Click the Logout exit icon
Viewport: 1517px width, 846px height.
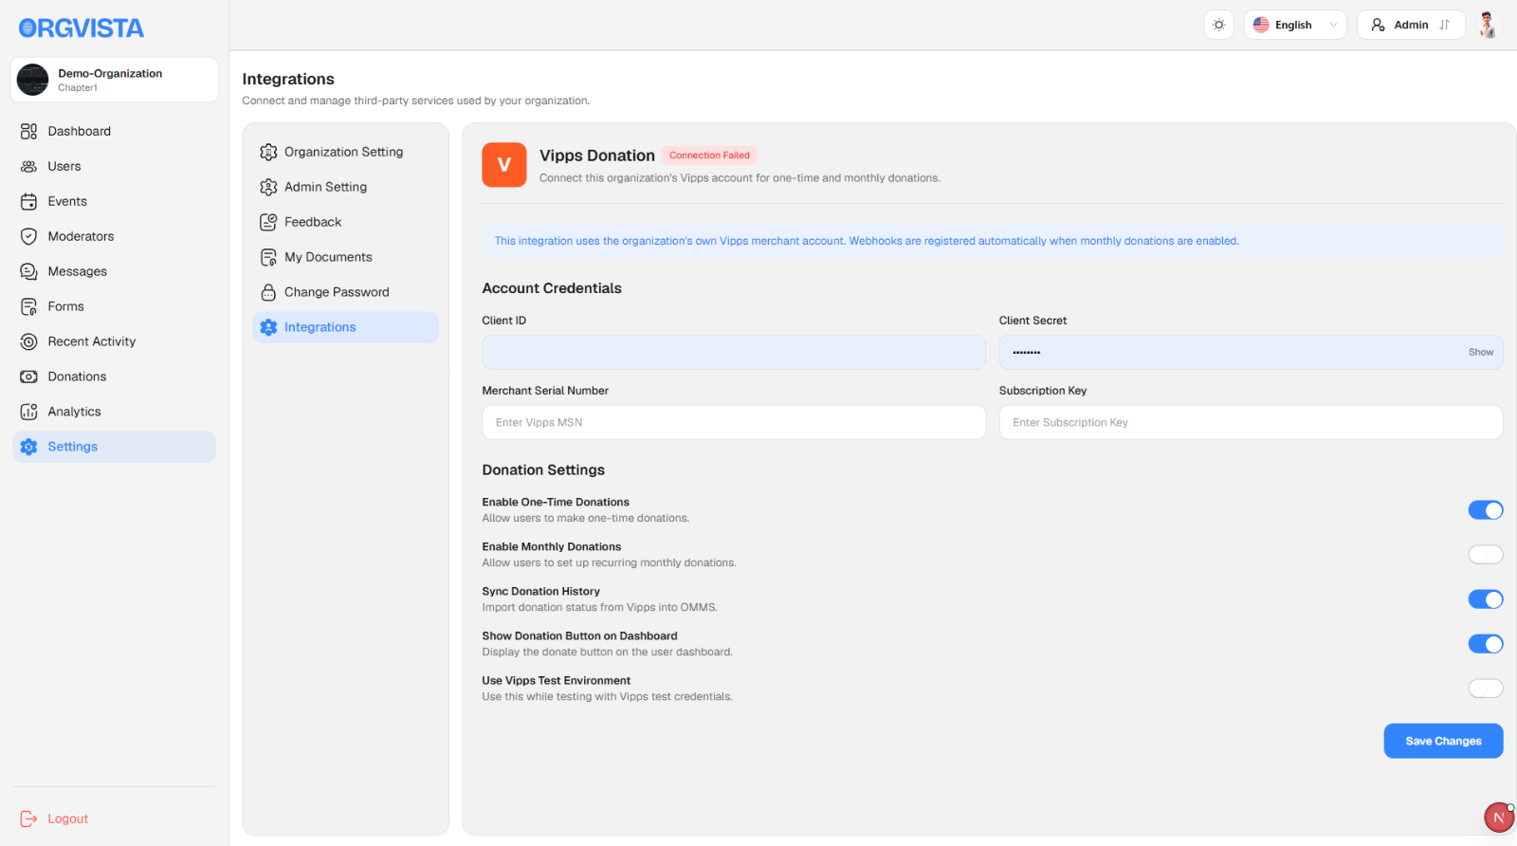pyautogui.click(x=29, y=818)
